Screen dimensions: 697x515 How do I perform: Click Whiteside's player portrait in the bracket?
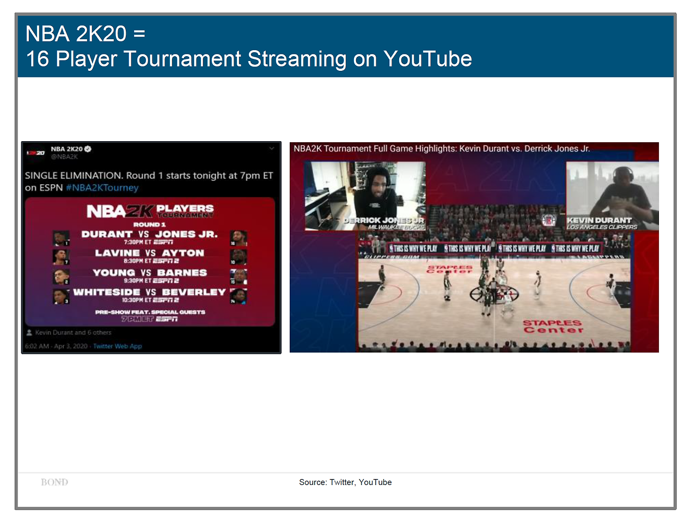(x=60, y=296)
